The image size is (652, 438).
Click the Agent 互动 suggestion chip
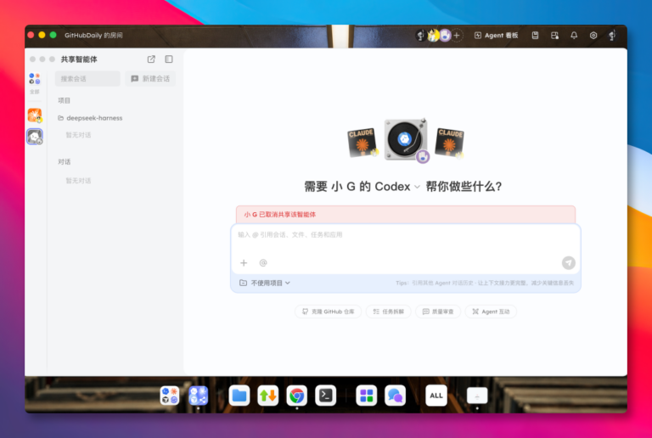[x=491, y=312]
